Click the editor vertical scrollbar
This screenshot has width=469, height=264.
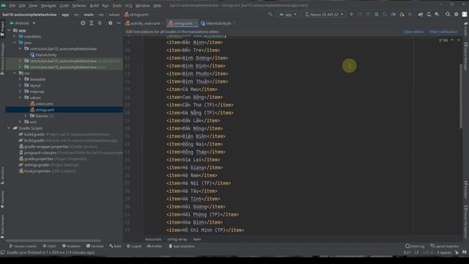point(461,96)
